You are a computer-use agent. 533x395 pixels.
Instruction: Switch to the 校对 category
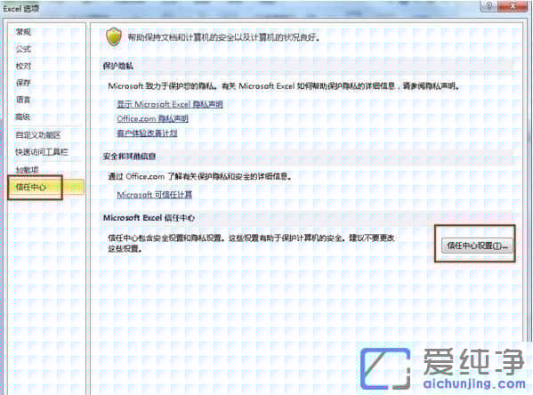tap(23, 66)
